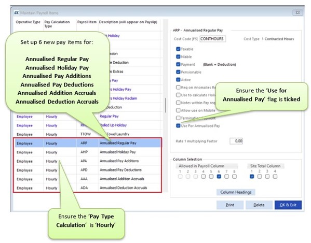Viewport: 311px width, 243px height.
Task: Click the ADA payroll item code
Action: (84, 188)
